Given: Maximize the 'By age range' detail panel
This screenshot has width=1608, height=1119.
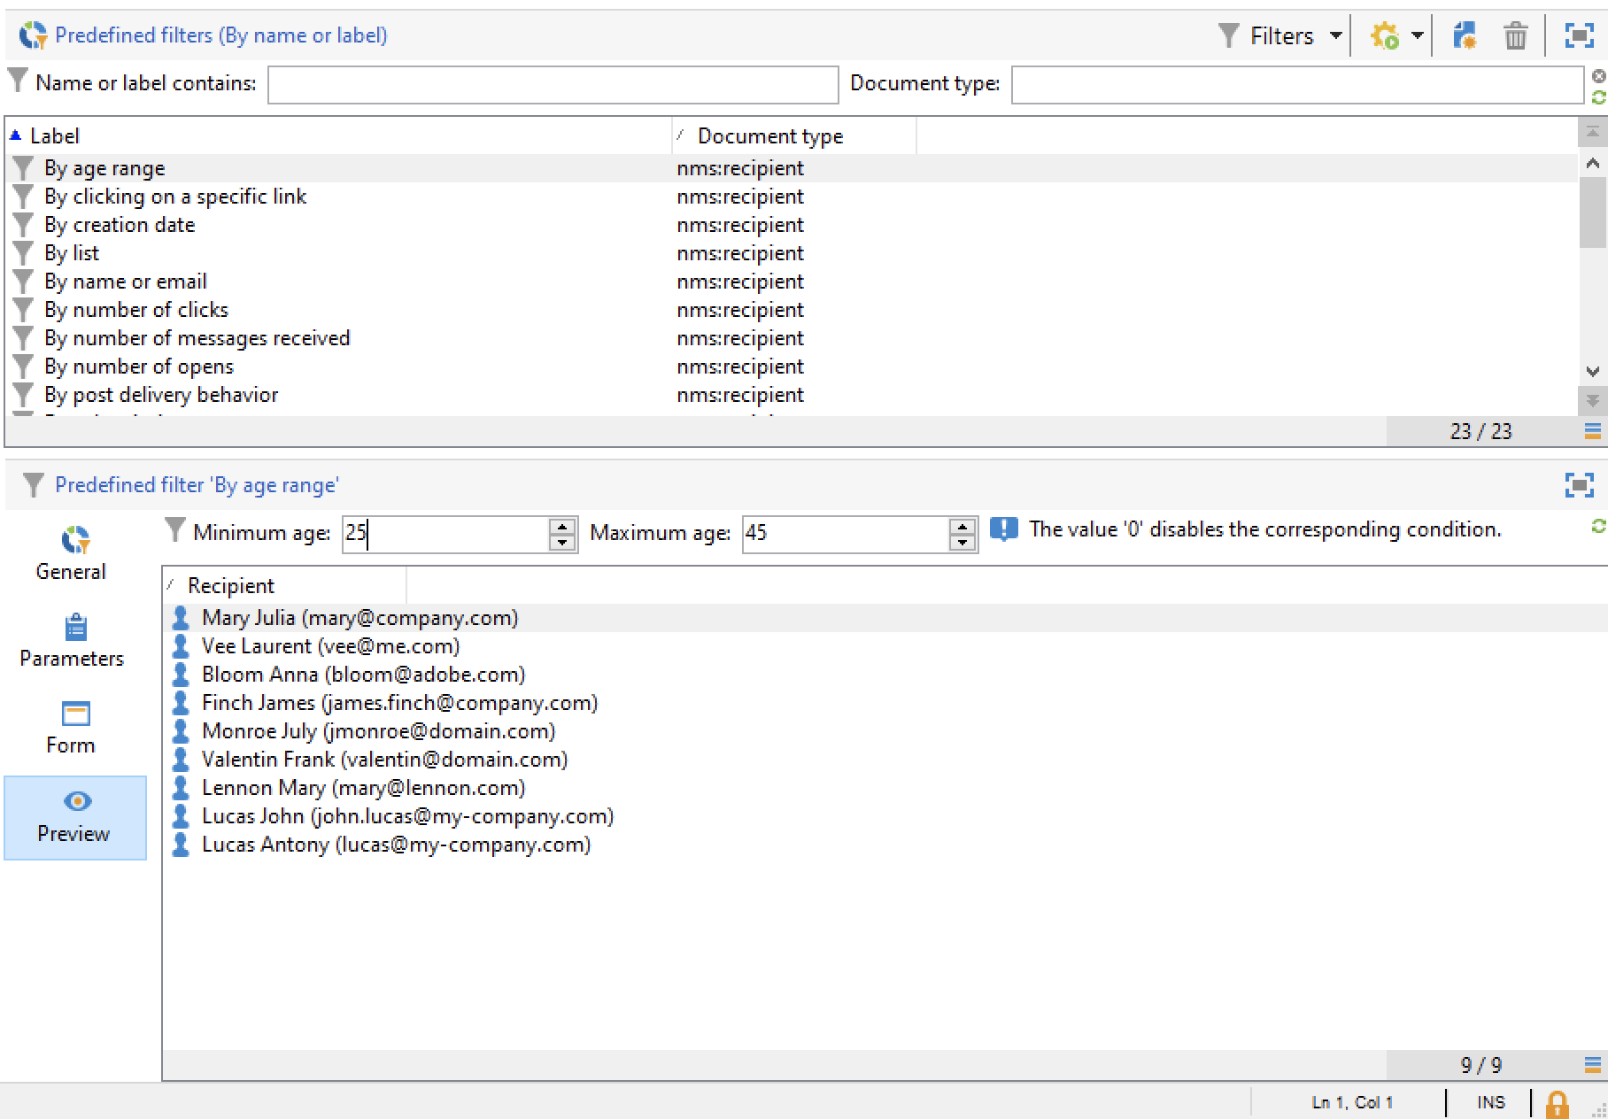Looking at the screenshot, I should (1579, 484).
